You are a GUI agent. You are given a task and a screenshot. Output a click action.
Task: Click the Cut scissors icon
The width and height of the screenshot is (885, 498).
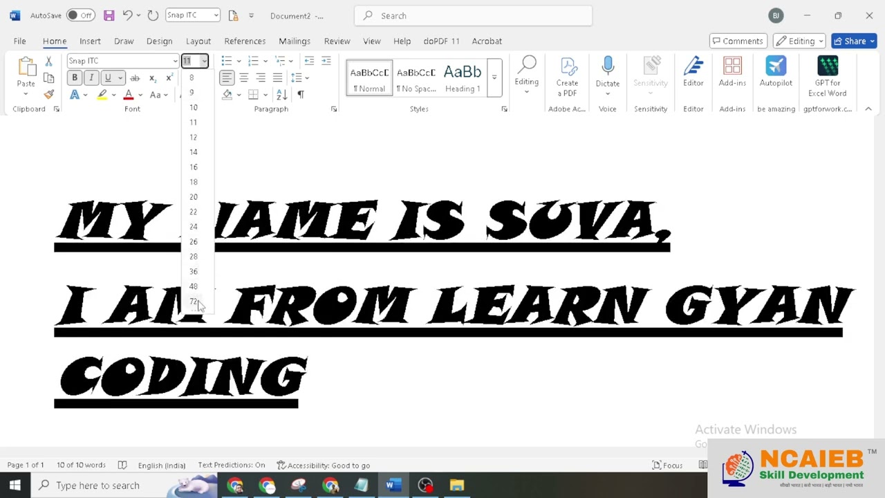point(48,62)
